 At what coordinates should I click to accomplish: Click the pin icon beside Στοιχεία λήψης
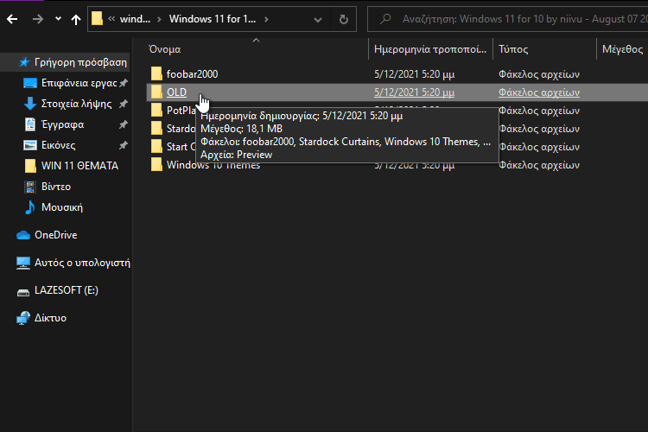124,104
